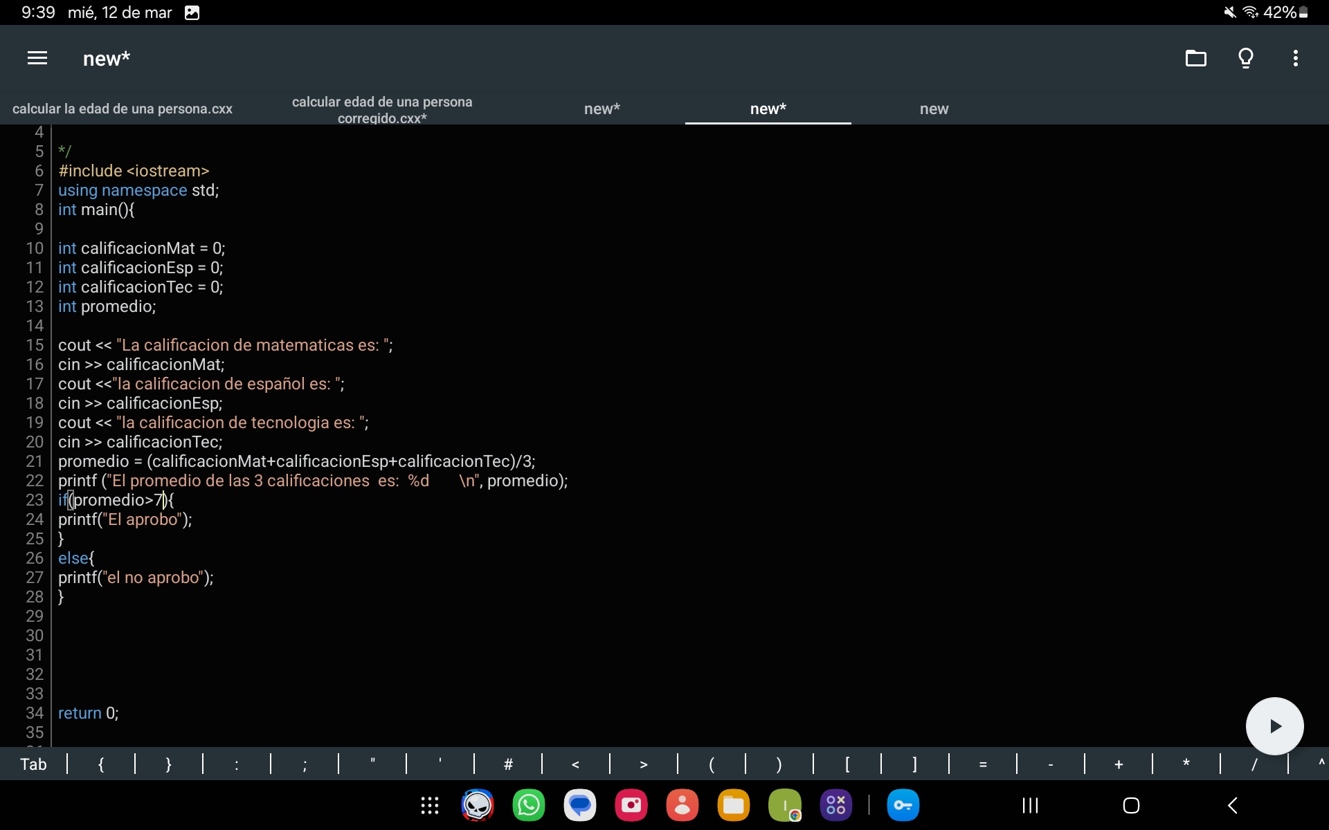1329x830 pixels.
Task: Insert a semicolon from symbol bar
Action: (x=305, y=764)
